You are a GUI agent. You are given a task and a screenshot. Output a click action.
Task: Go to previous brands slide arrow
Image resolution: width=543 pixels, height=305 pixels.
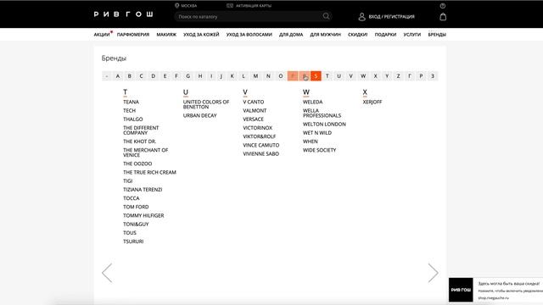pos(107,273)
